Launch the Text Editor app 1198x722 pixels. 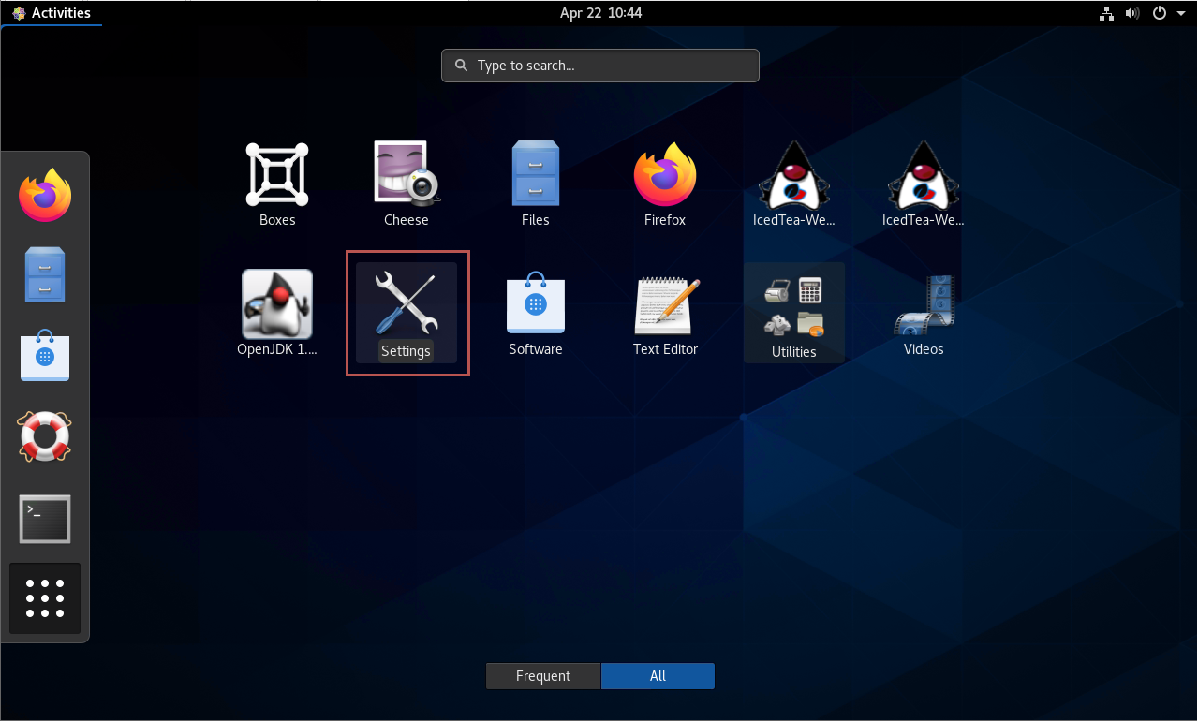coord(665,313)
